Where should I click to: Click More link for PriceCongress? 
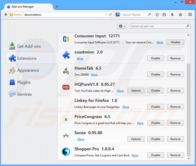[140, 123]
